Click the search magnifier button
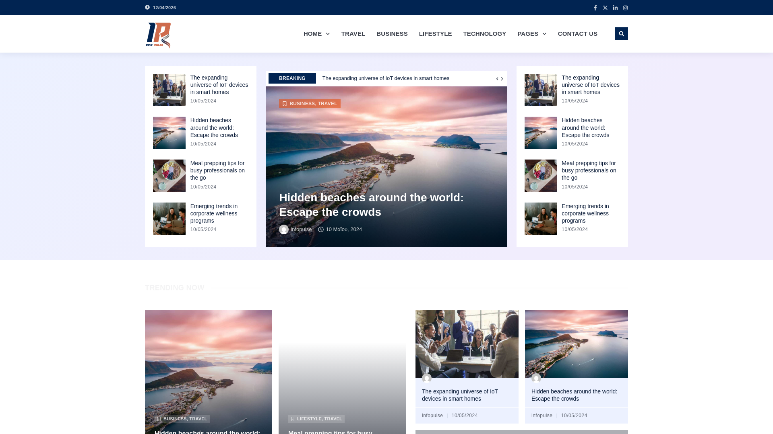Screen dimensions: 773x434 621,34
